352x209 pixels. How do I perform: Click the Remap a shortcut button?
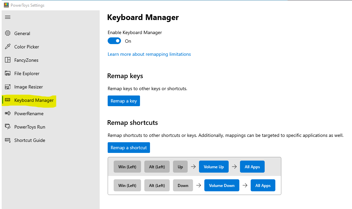click(x=129, y=148)
